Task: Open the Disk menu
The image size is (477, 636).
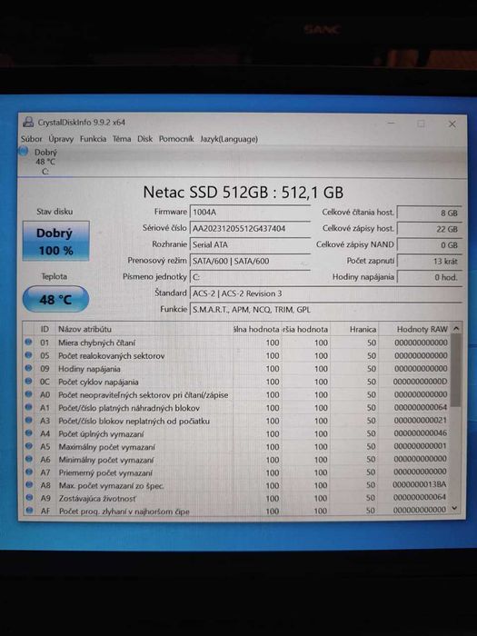Action: [x=144, y=139]
